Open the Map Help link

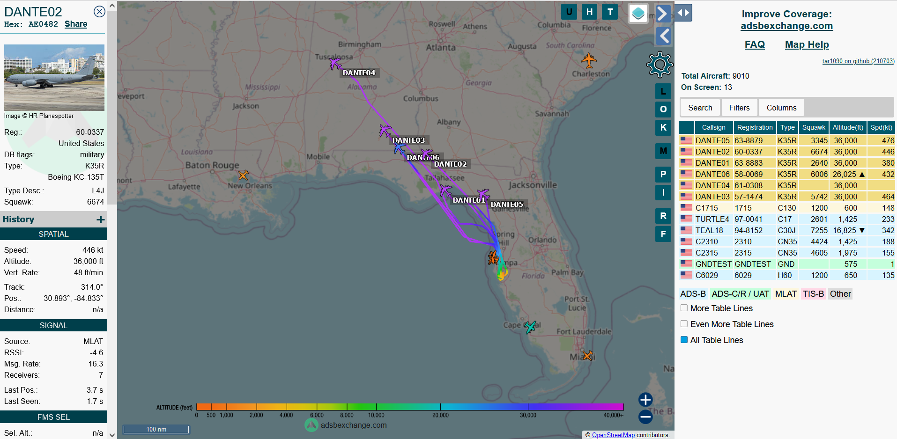[807, 44]
